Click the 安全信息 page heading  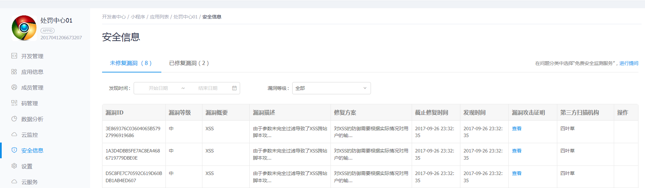121,37
